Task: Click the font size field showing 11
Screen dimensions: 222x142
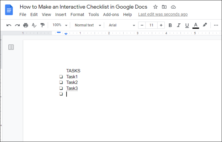Action: click(x=151, y=25)
